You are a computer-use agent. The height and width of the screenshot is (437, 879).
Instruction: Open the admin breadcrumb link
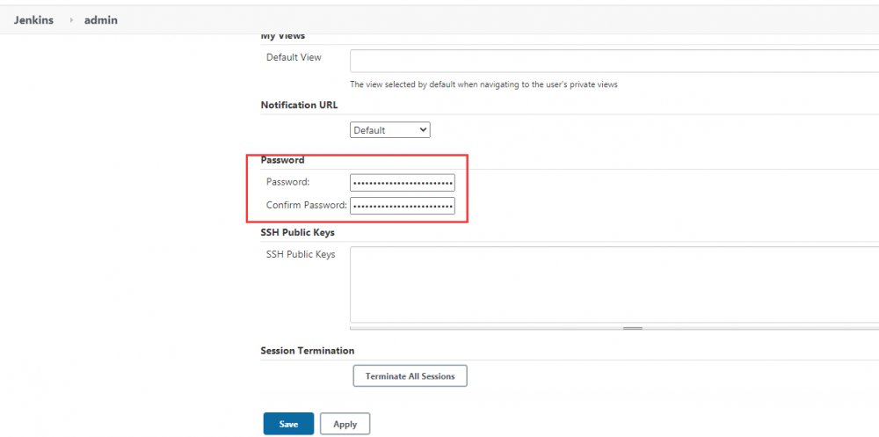[x=101, y=19]
